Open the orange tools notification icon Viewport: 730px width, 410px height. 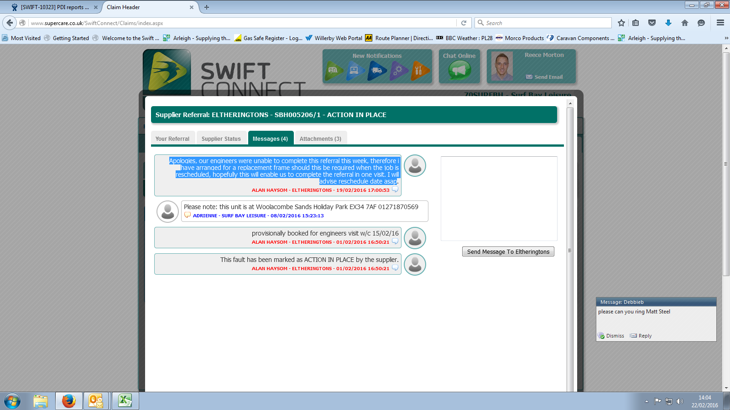tap(420, 71)
